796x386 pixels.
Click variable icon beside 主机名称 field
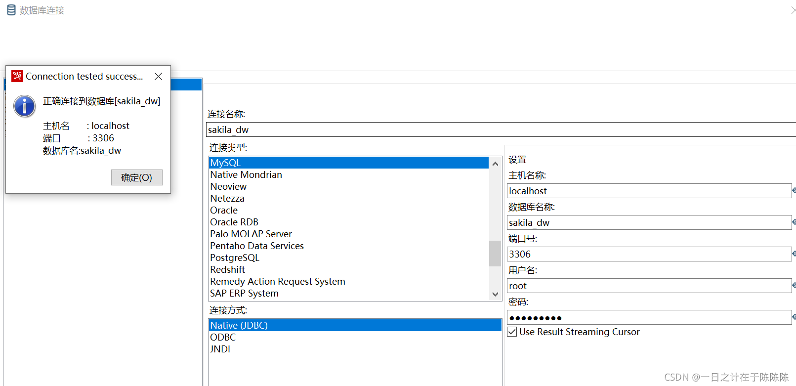coord(794,190)
